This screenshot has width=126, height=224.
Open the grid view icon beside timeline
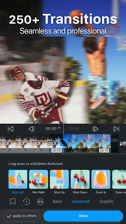click(x=123, y=143)
